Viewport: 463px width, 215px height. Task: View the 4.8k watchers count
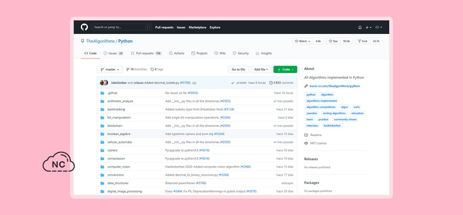point(318,41)
